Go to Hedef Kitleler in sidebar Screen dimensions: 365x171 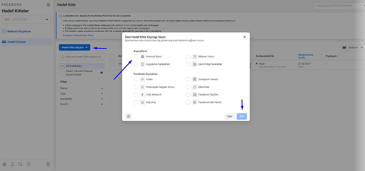16,42
